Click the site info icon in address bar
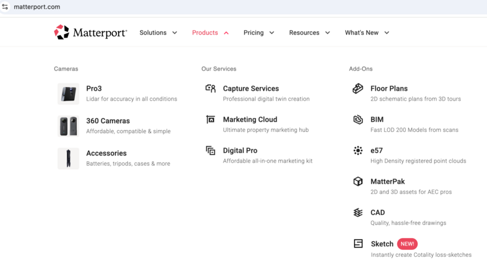 (x=6, y=7)
